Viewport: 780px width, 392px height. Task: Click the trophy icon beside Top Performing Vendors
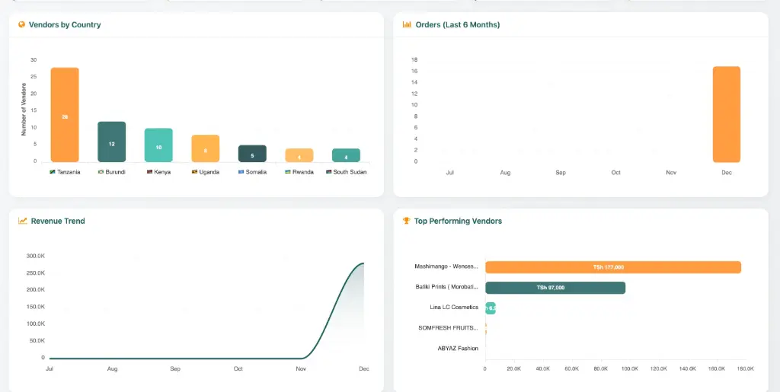(x=407, y=221)
